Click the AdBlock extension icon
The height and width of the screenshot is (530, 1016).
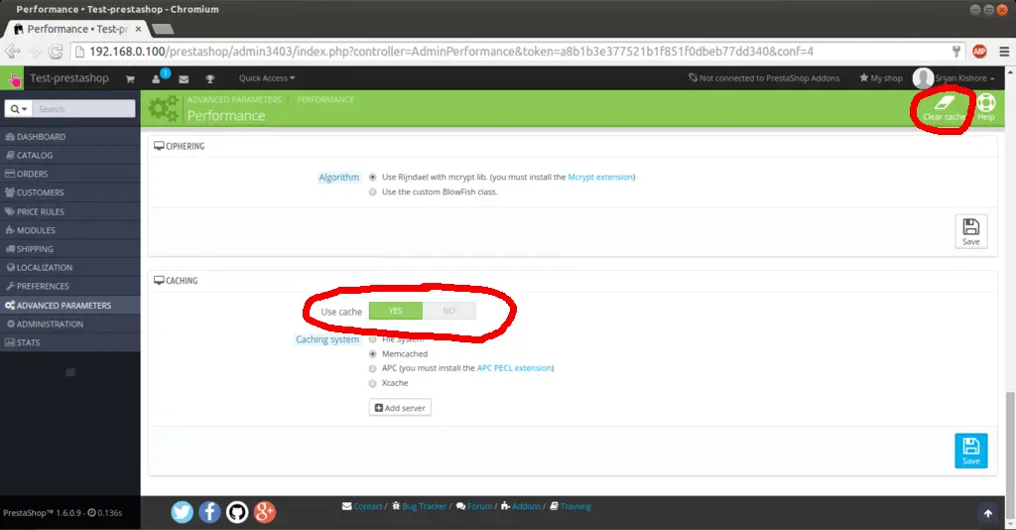[x=979, y=52]
